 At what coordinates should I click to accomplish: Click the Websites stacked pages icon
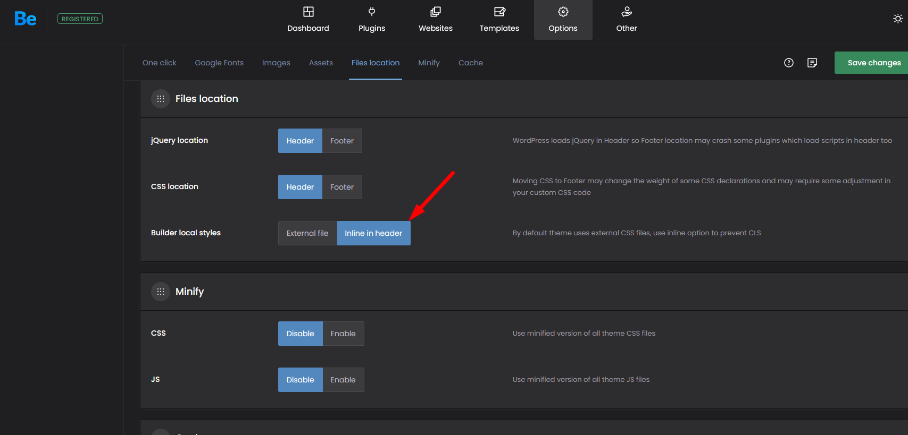[x=436, y=12]
